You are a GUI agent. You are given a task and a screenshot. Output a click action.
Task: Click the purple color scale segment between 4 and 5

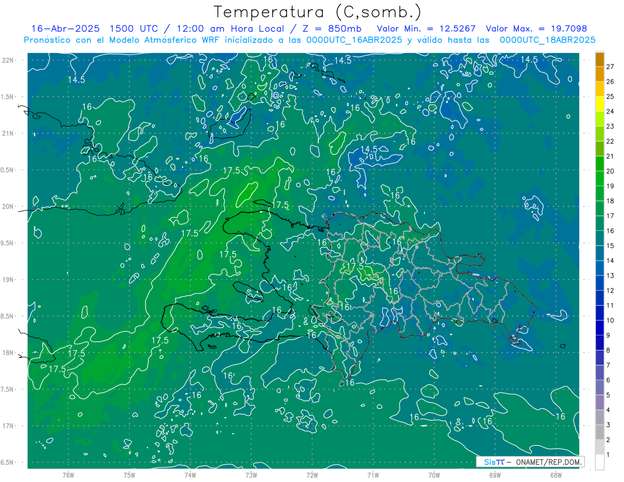[x=600, y=402]
